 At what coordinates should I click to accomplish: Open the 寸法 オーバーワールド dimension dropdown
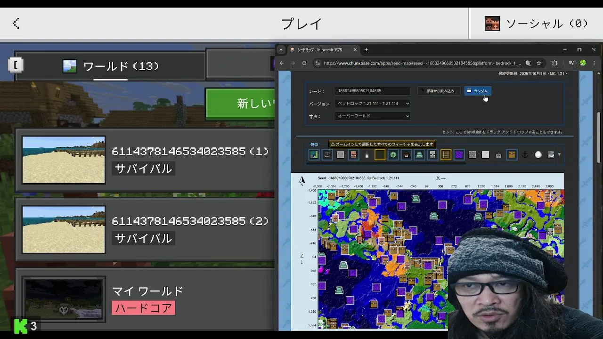tap(372, 116)
